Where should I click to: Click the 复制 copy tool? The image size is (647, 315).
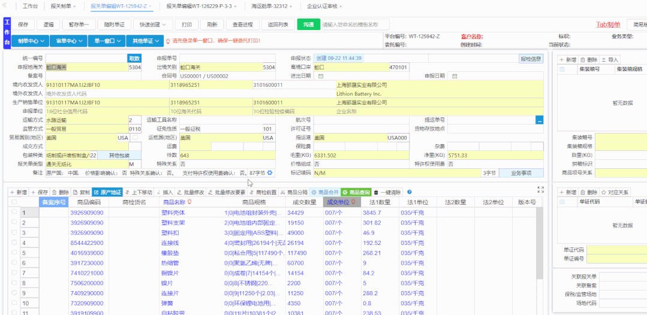click(82, 192)
